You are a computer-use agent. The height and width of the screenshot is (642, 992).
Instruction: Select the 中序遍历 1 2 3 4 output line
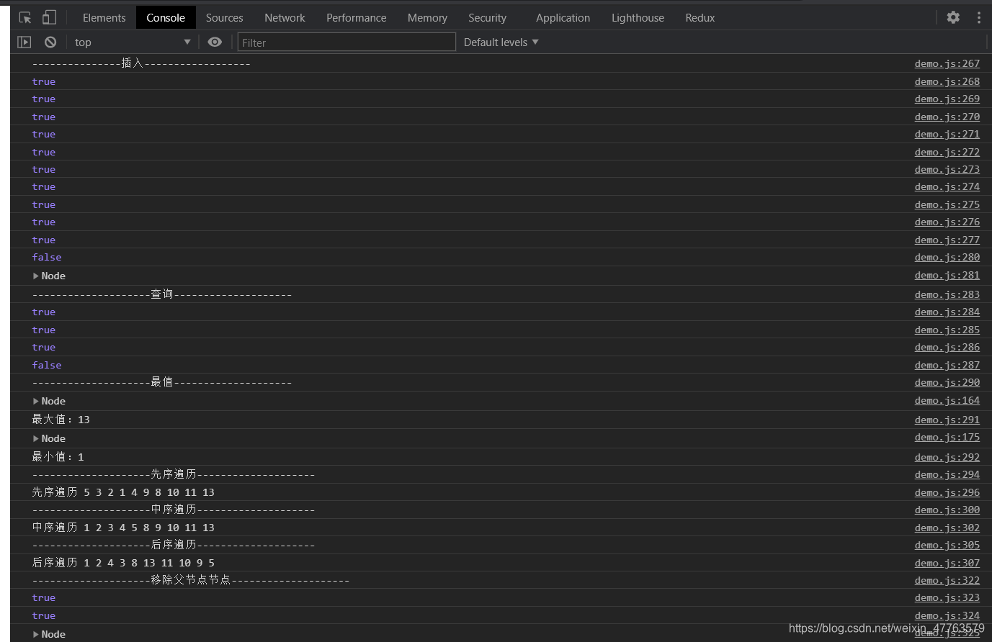[x=123, y=528]
